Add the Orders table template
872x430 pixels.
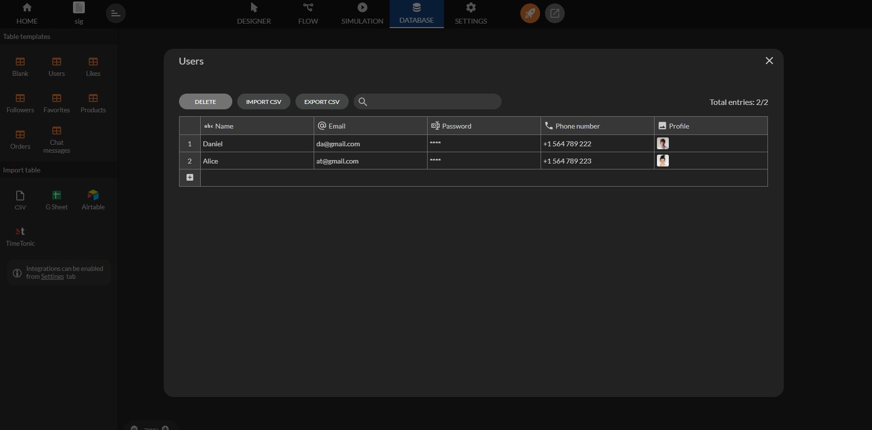coord(20,140)
